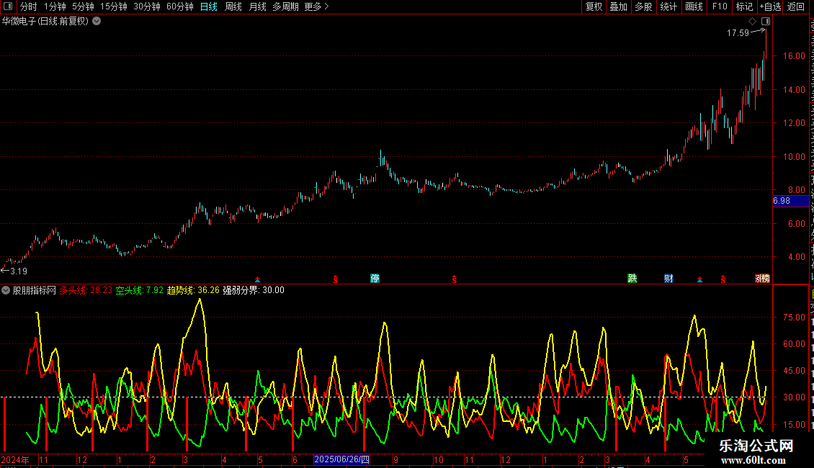Click the 45.00 indicator axis label
Viewport: 814px width, 468px height.
click(795, 371)
